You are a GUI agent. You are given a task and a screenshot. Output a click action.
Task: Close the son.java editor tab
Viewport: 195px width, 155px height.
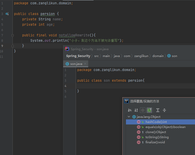point(85,64)
